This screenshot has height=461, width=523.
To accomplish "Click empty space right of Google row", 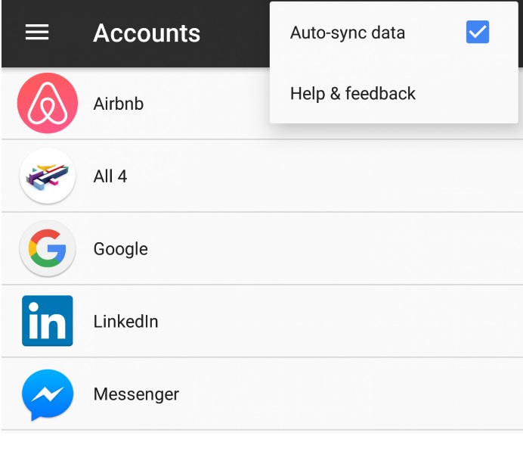I will [x=333, y=248].
